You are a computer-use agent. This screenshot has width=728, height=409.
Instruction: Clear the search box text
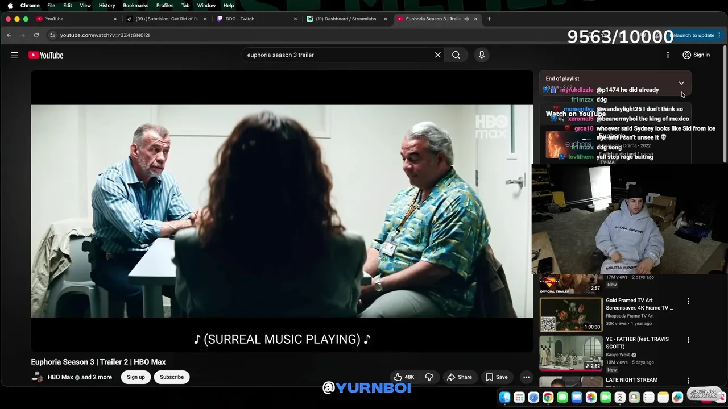(438, 55)
